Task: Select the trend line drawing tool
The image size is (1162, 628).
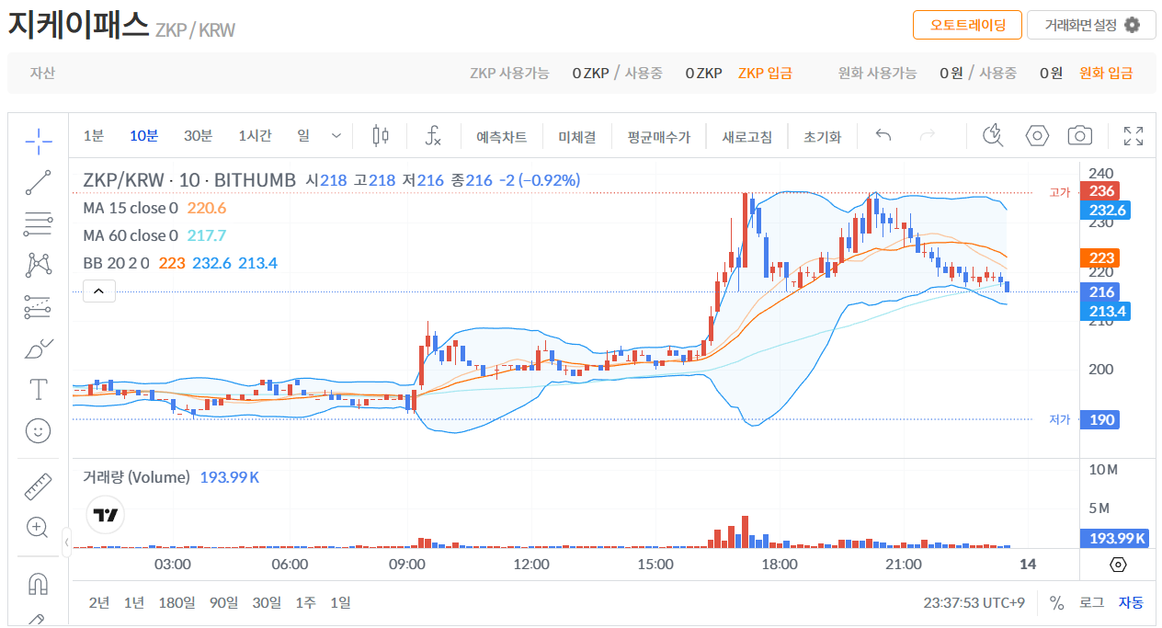Action: tap(38, 181)
